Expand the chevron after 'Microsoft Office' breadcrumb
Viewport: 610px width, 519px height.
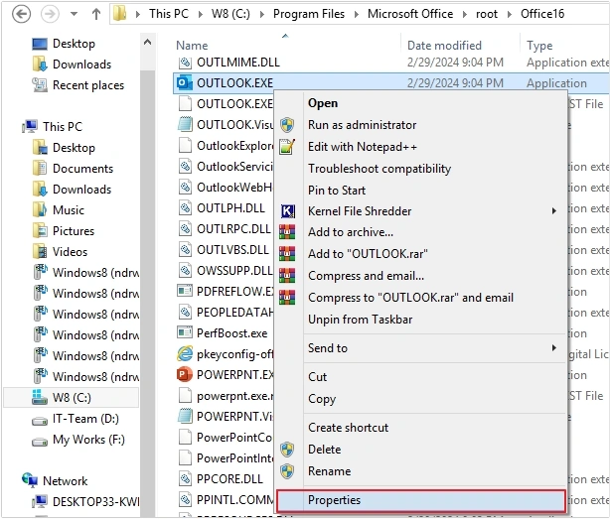click(465, 15)
